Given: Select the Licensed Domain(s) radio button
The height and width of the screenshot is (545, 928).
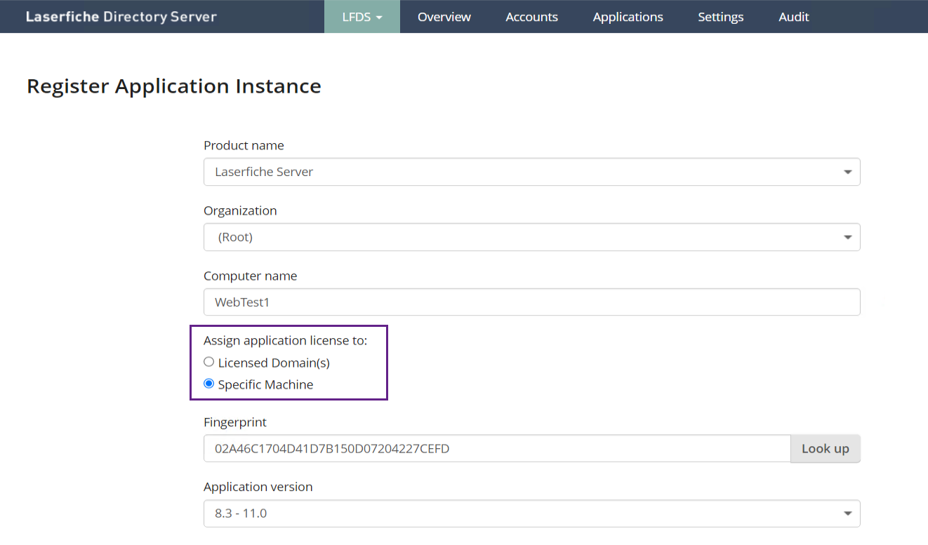Looking at the screenshot, I should tap(208, 362).
